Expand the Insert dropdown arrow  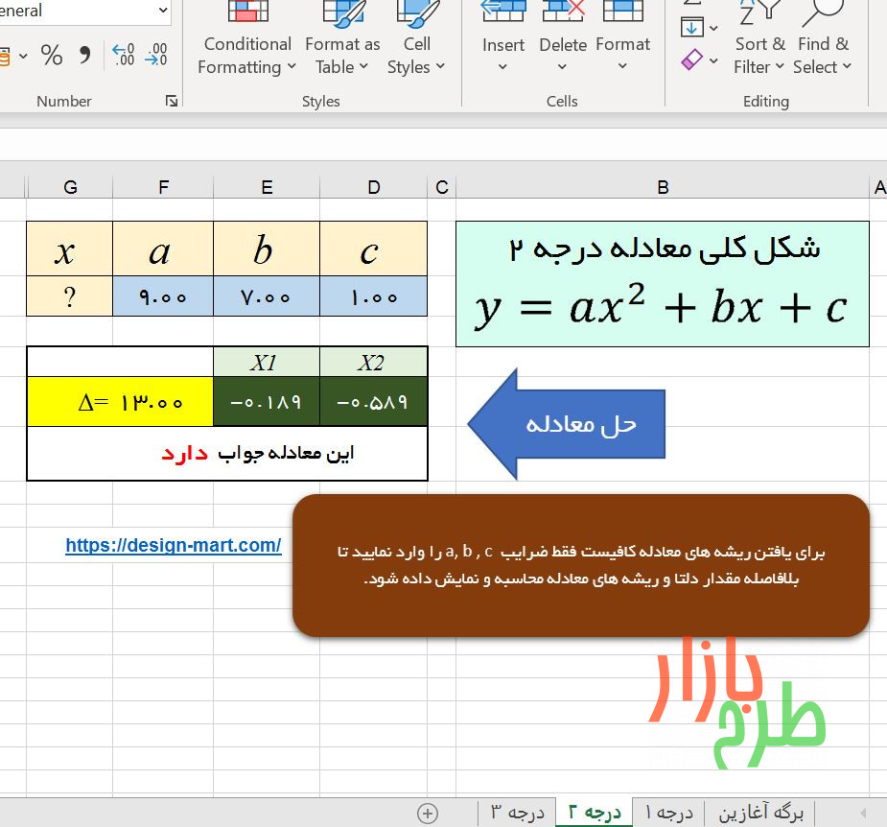click(502, 65)
